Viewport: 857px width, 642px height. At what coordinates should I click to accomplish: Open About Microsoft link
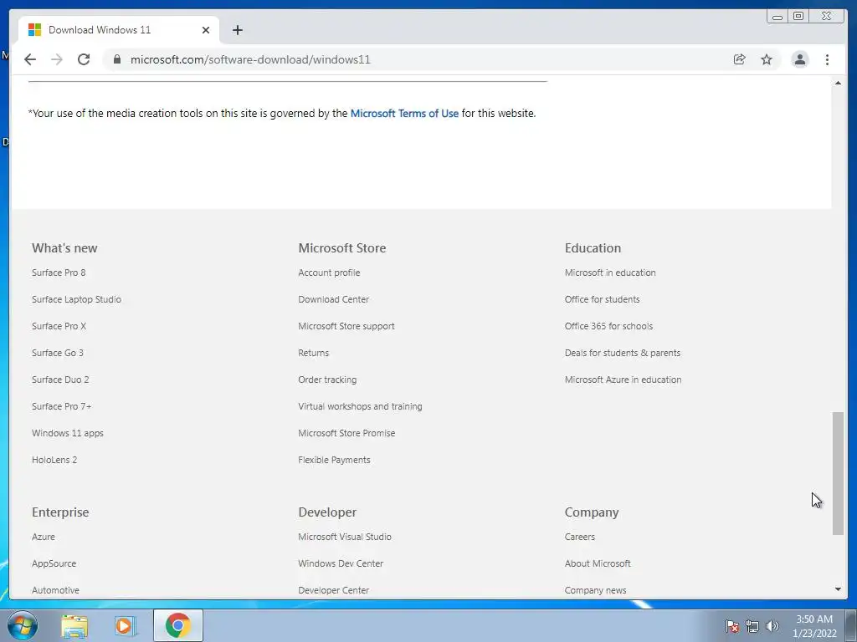pyautogui.click(x=598, y=563)
